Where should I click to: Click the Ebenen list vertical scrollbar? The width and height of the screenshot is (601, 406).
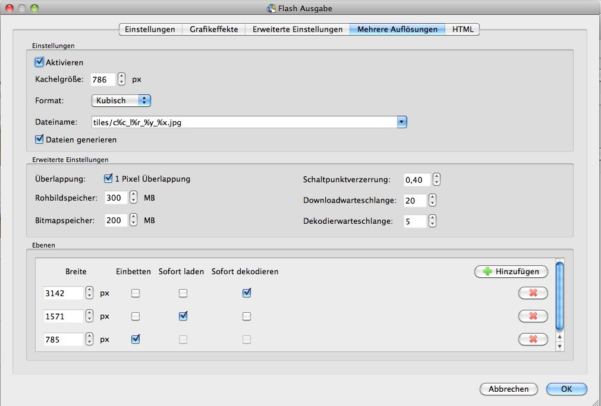pyautogui.click(x=559, y=297)
